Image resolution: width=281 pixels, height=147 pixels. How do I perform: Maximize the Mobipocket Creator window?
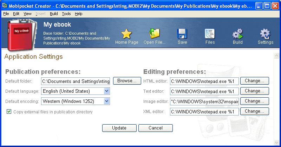(267, 6)
